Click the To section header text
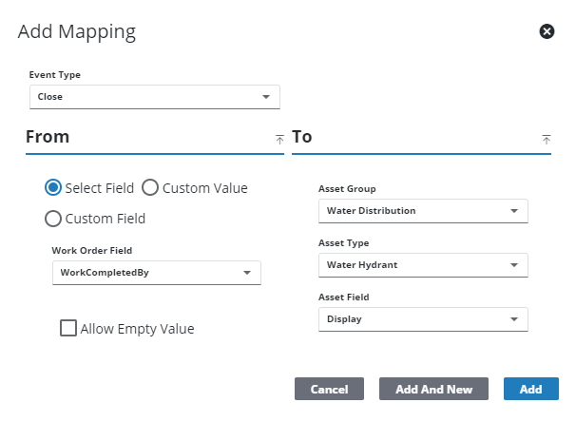576x422 pixels. coord(302,137)
